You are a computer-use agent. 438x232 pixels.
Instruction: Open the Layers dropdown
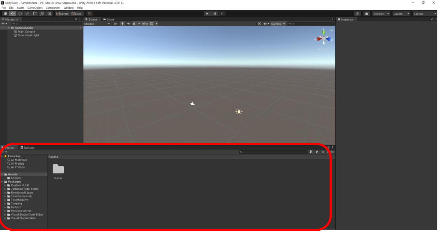pyautogui.click(x=401, y=14)
